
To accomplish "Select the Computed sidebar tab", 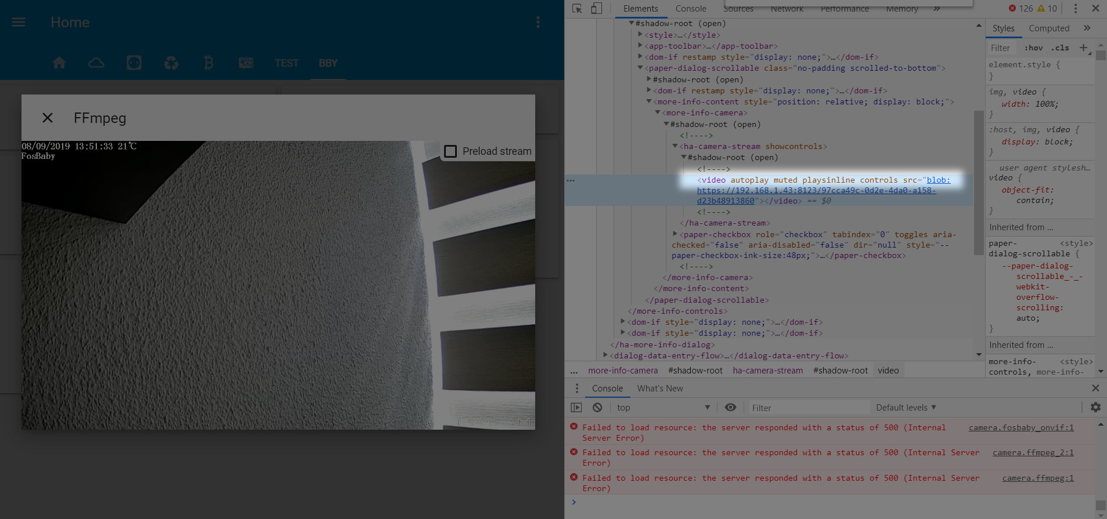I will [x=1049, y=28].
